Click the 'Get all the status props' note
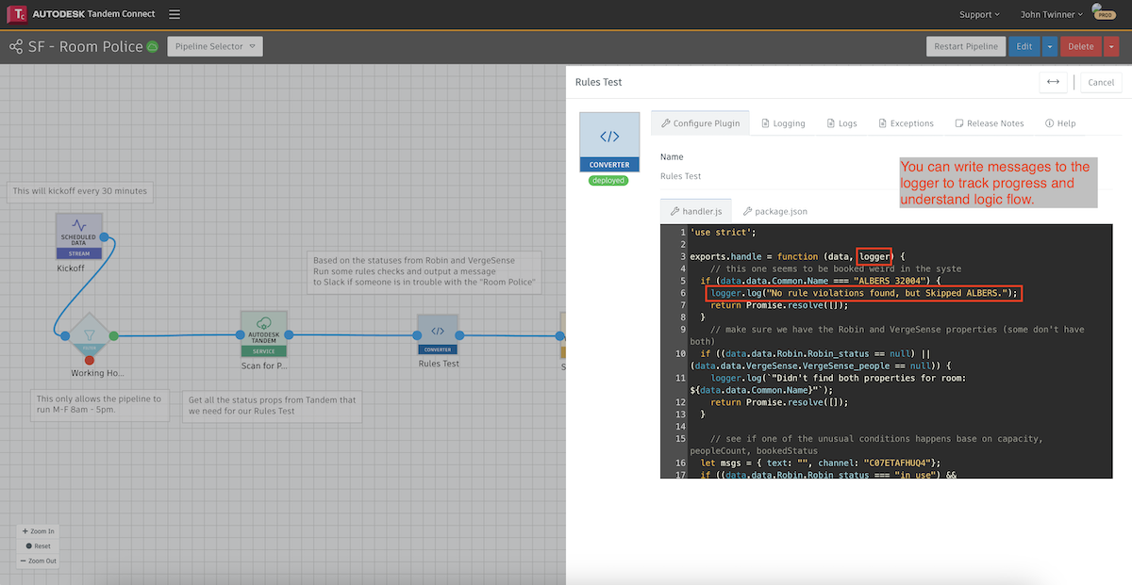 (x=273, y=405)
